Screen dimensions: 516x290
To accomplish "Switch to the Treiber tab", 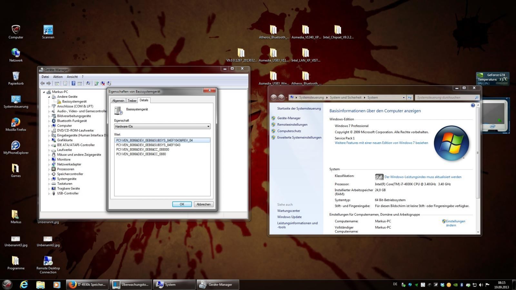I will click(x=132, y=101).
